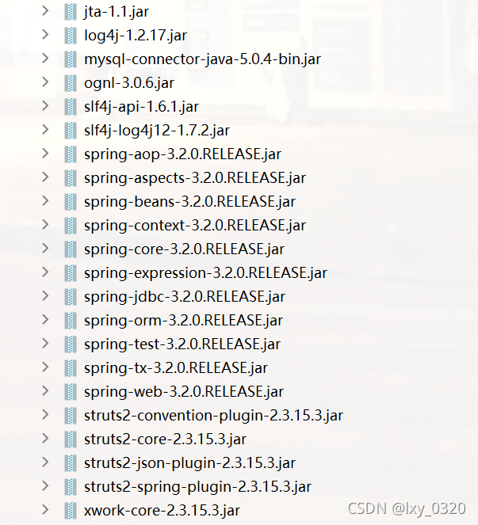This screenshot has height=525, width=478.
Task: Click the jar icon beside struts2-json-plugin-2.3.15.3.jar
Action: coord(71,463)
